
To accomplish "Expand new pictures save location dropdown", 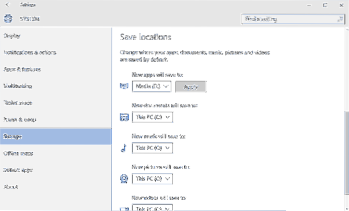I will [152, 178].
